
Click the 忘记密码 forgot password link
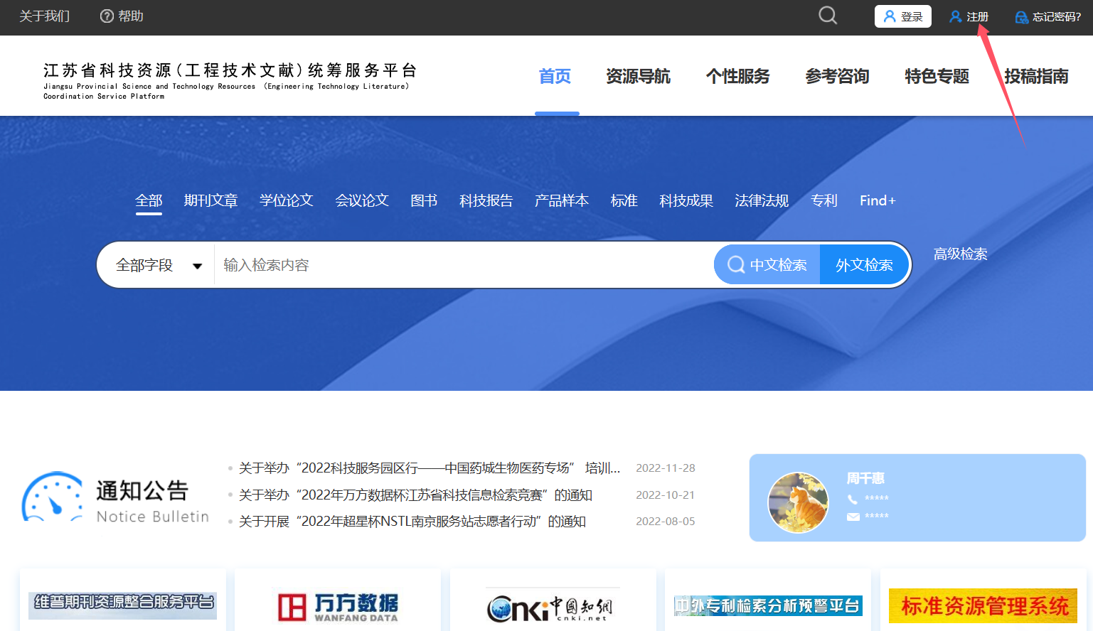tap(1048, 16)
